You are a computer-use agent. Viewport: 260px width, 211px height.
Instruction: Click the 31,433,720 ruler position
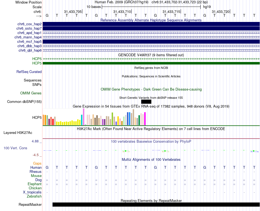221,12
